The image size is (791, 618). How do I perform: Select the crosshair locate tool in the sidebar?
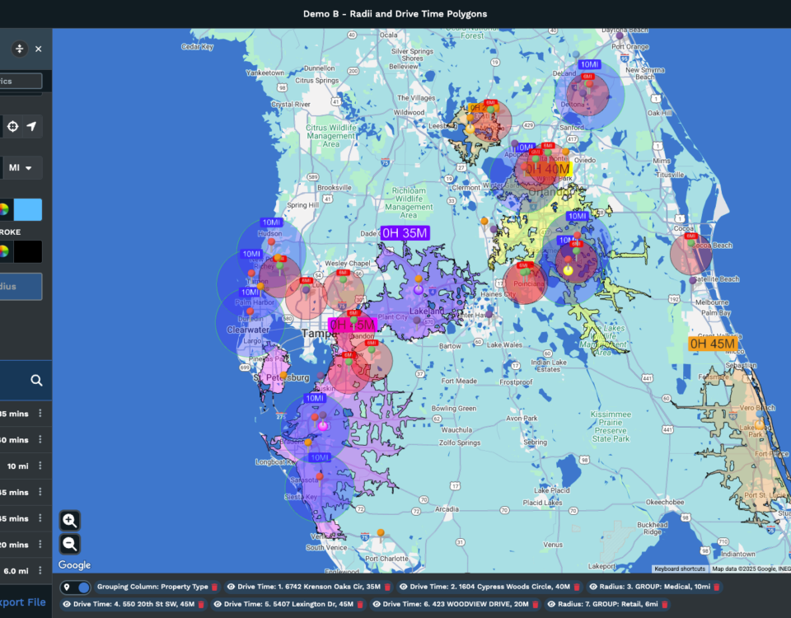12,126
